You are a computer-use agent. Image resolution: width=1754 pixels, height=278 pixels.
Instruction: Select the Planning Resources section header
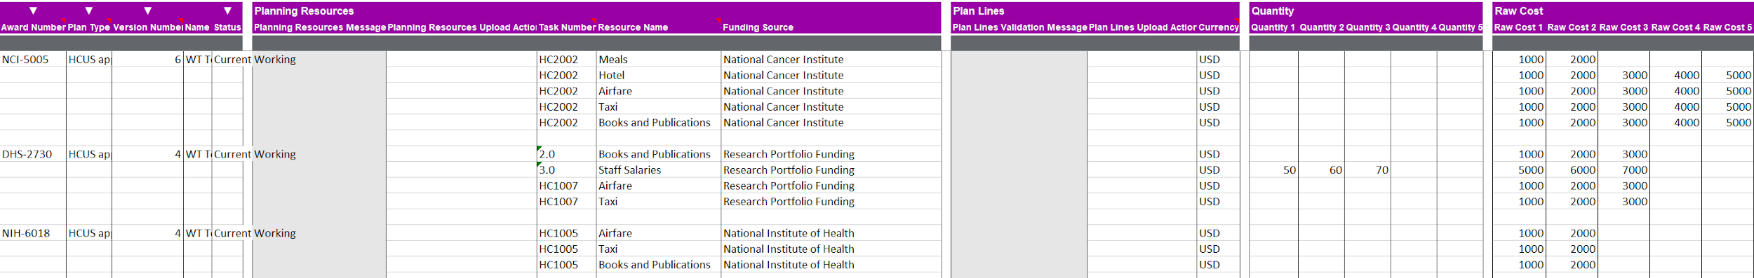pyautogui.click(x=304, y=11)
